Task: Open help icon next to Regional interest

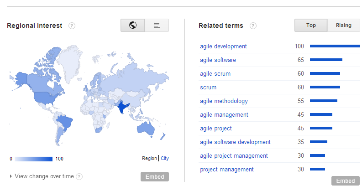Action: pos(72,26)
